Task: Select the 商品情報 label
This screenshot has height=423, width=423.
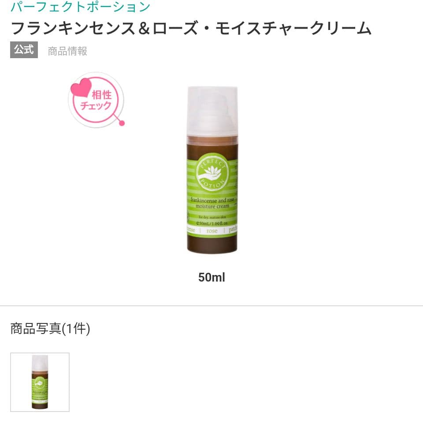Action: (x=67, y=51)
